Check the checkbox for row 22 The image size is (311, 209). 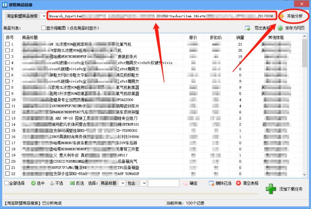[x=7, y=174]
